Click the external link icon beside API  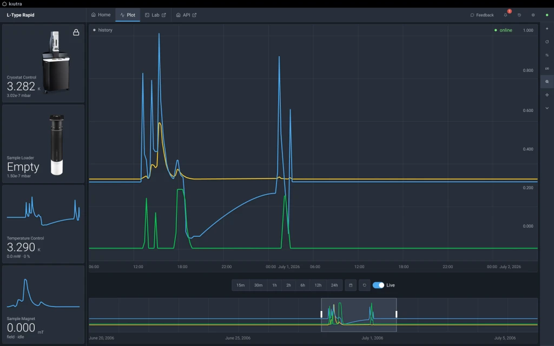pyautogui.click(x=194, y=15)
